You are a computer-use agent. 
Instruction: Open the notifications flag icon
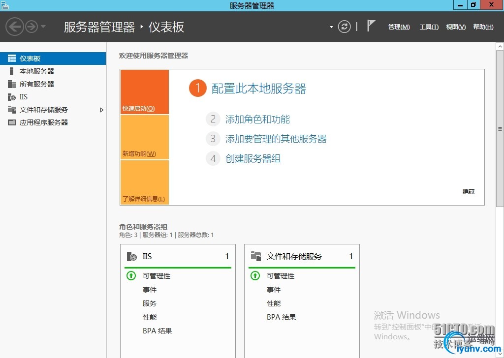[371, 26]
